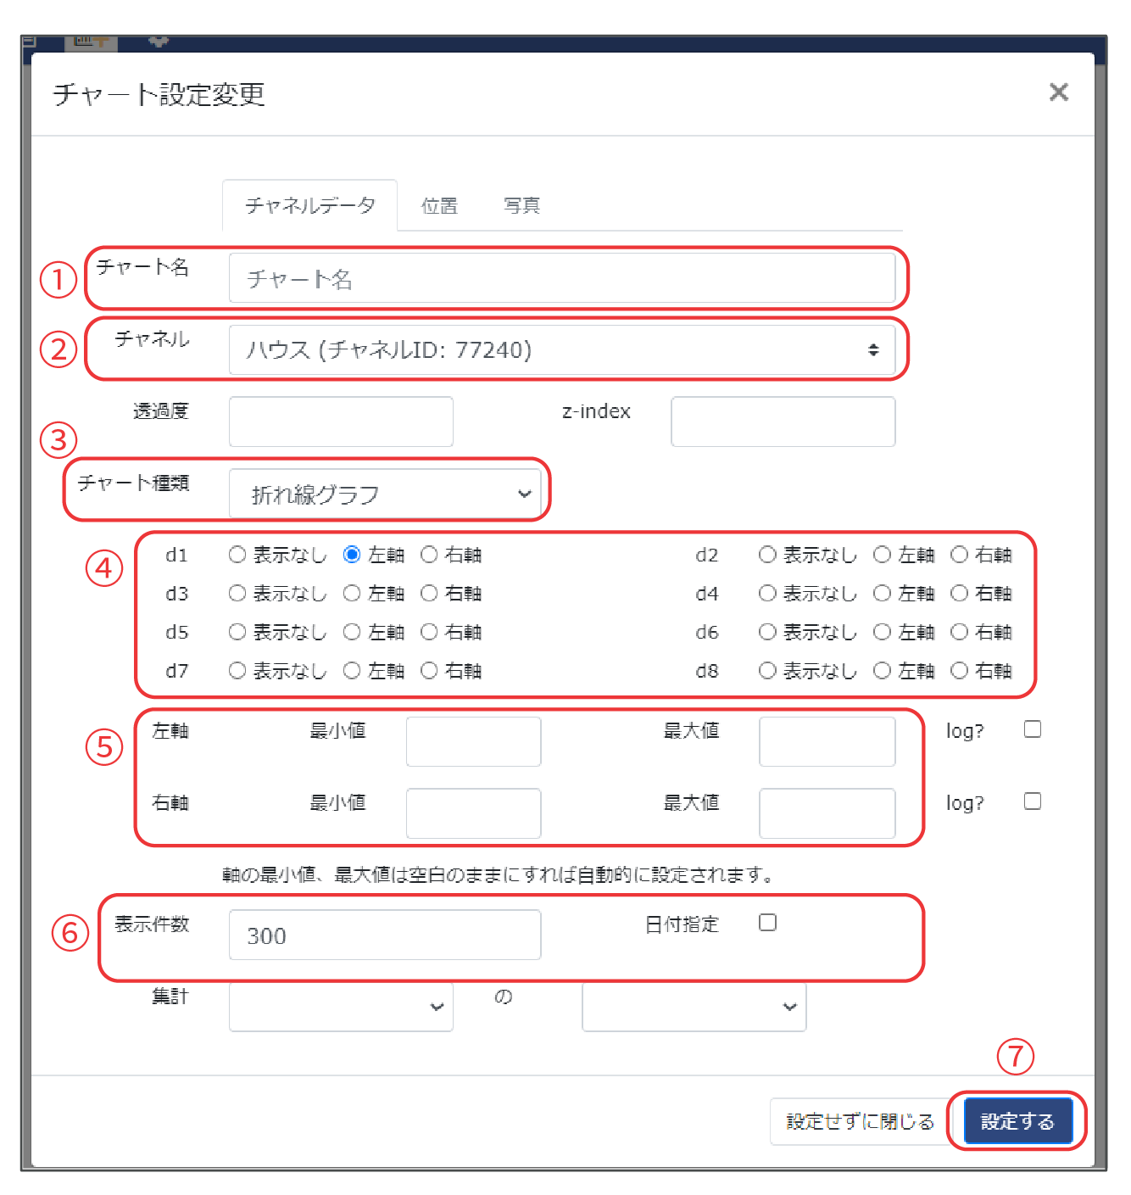This screenshot has height=1195, width=1131.
Task: Open the チャート種類 dropdown (折れ線グラフ)
Action: click(385, 494)
